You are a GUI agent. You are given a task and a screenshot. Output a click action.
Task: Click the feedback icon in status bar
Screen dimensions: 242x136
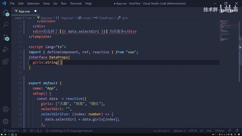click(230, 130)
